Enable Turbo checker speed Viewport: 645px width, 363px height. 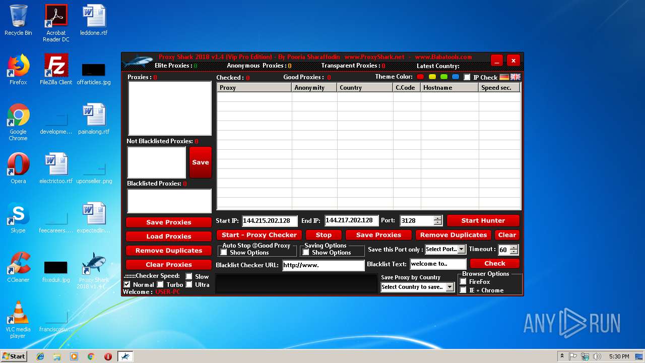pos(160,284)
